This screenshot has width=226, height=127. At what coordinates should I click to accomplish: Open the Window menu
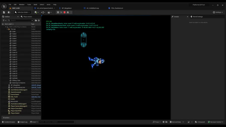(x=22, y=5)
